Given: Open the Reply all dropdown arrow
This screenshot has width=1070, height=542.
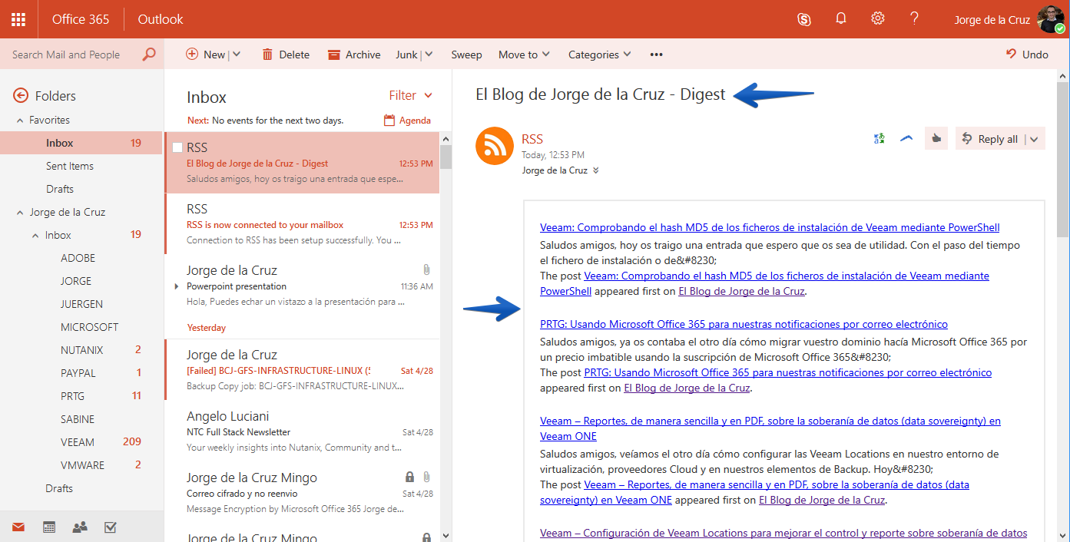Looking at the screenshot, I should (1034, 140).
